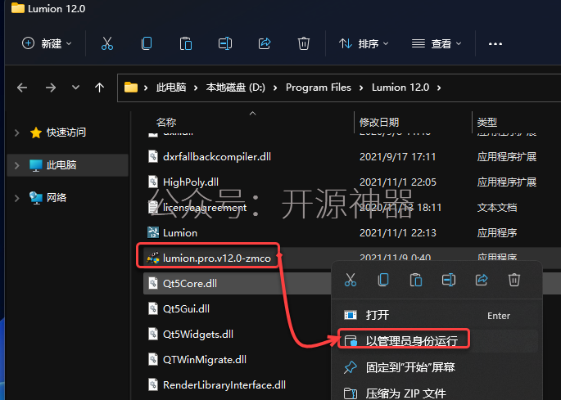Click 此电脑 in the address breadcrumb

click(171, 88)
